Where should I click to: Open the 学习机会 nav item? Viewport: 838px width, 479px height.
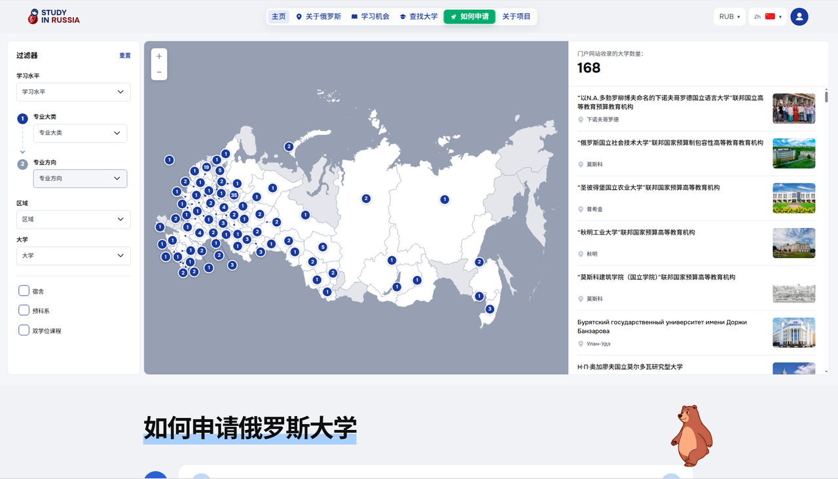pyautogui.click(x=370, y=16)
